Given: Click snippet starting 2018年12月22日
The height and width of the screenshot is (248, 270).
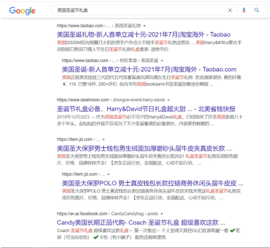Looking at the screenshot, I should pyautogui.click(x=150, y=121).
